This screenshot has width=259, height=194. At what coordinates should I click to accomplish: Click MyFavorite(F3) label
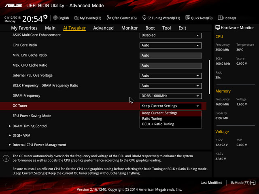click(x=91, y=18)
